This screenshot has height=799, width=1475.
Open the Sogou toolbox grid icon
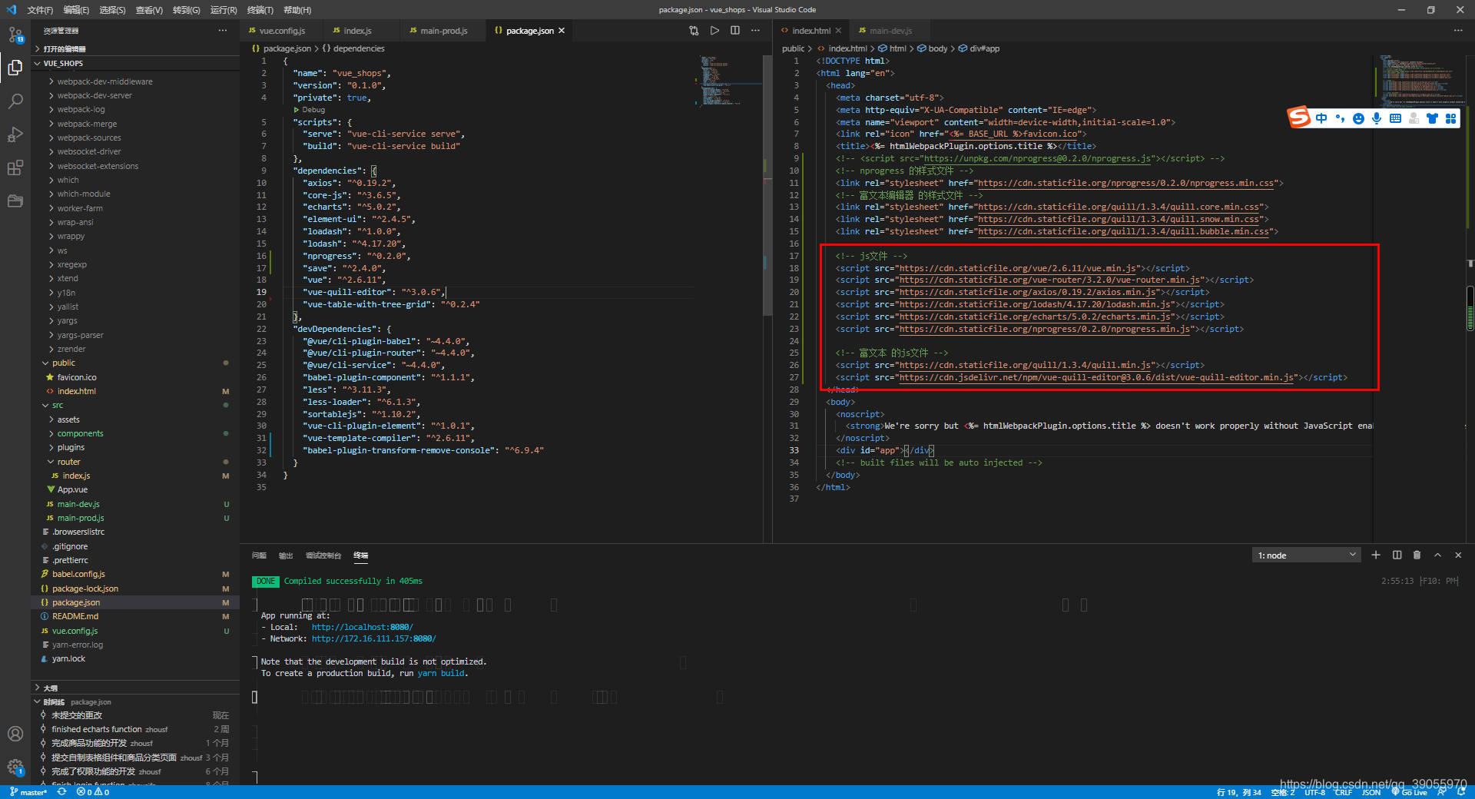click(1450, 118)
